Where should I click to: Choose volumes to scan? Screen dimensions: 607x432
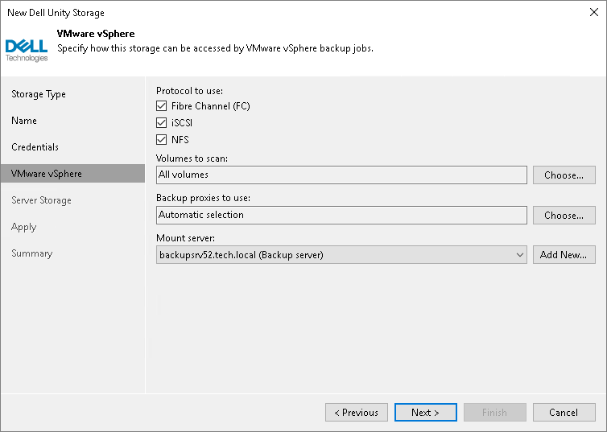point(564,175)
